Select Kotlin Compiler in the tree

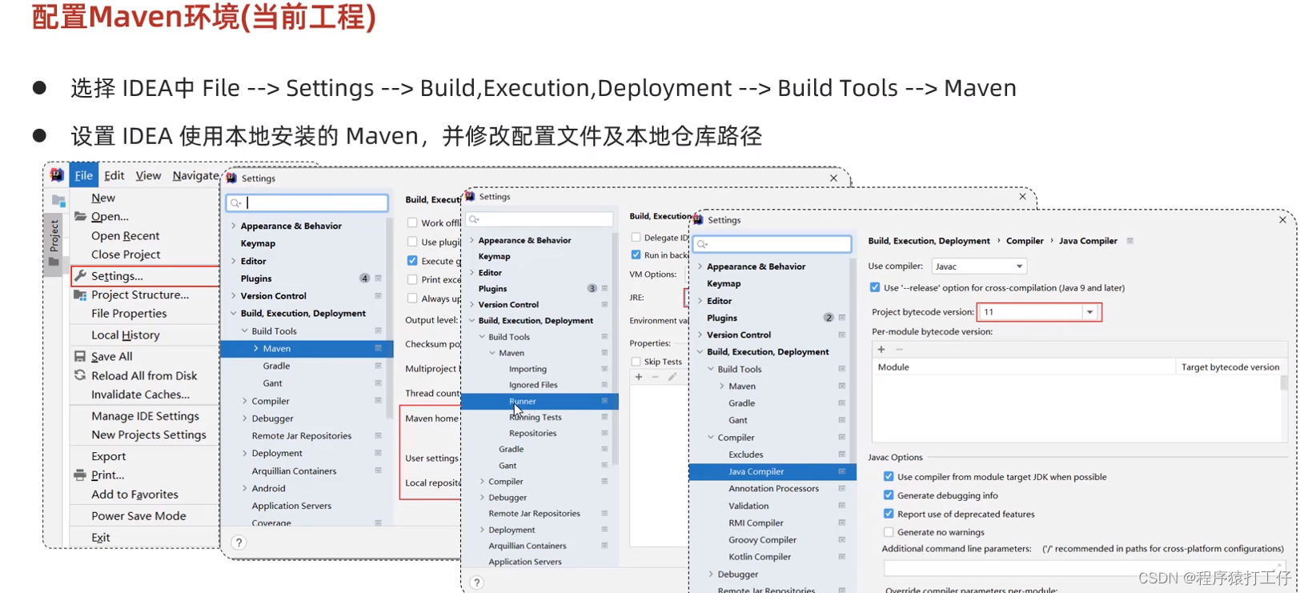click(760, 557)
